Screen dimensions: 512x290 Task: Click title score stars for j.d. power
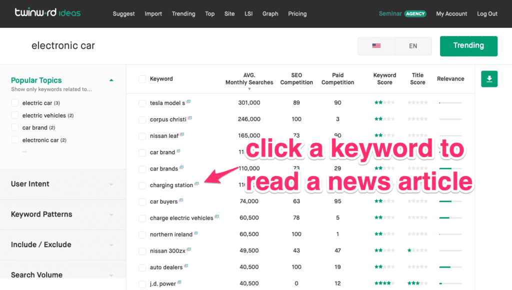417,283
